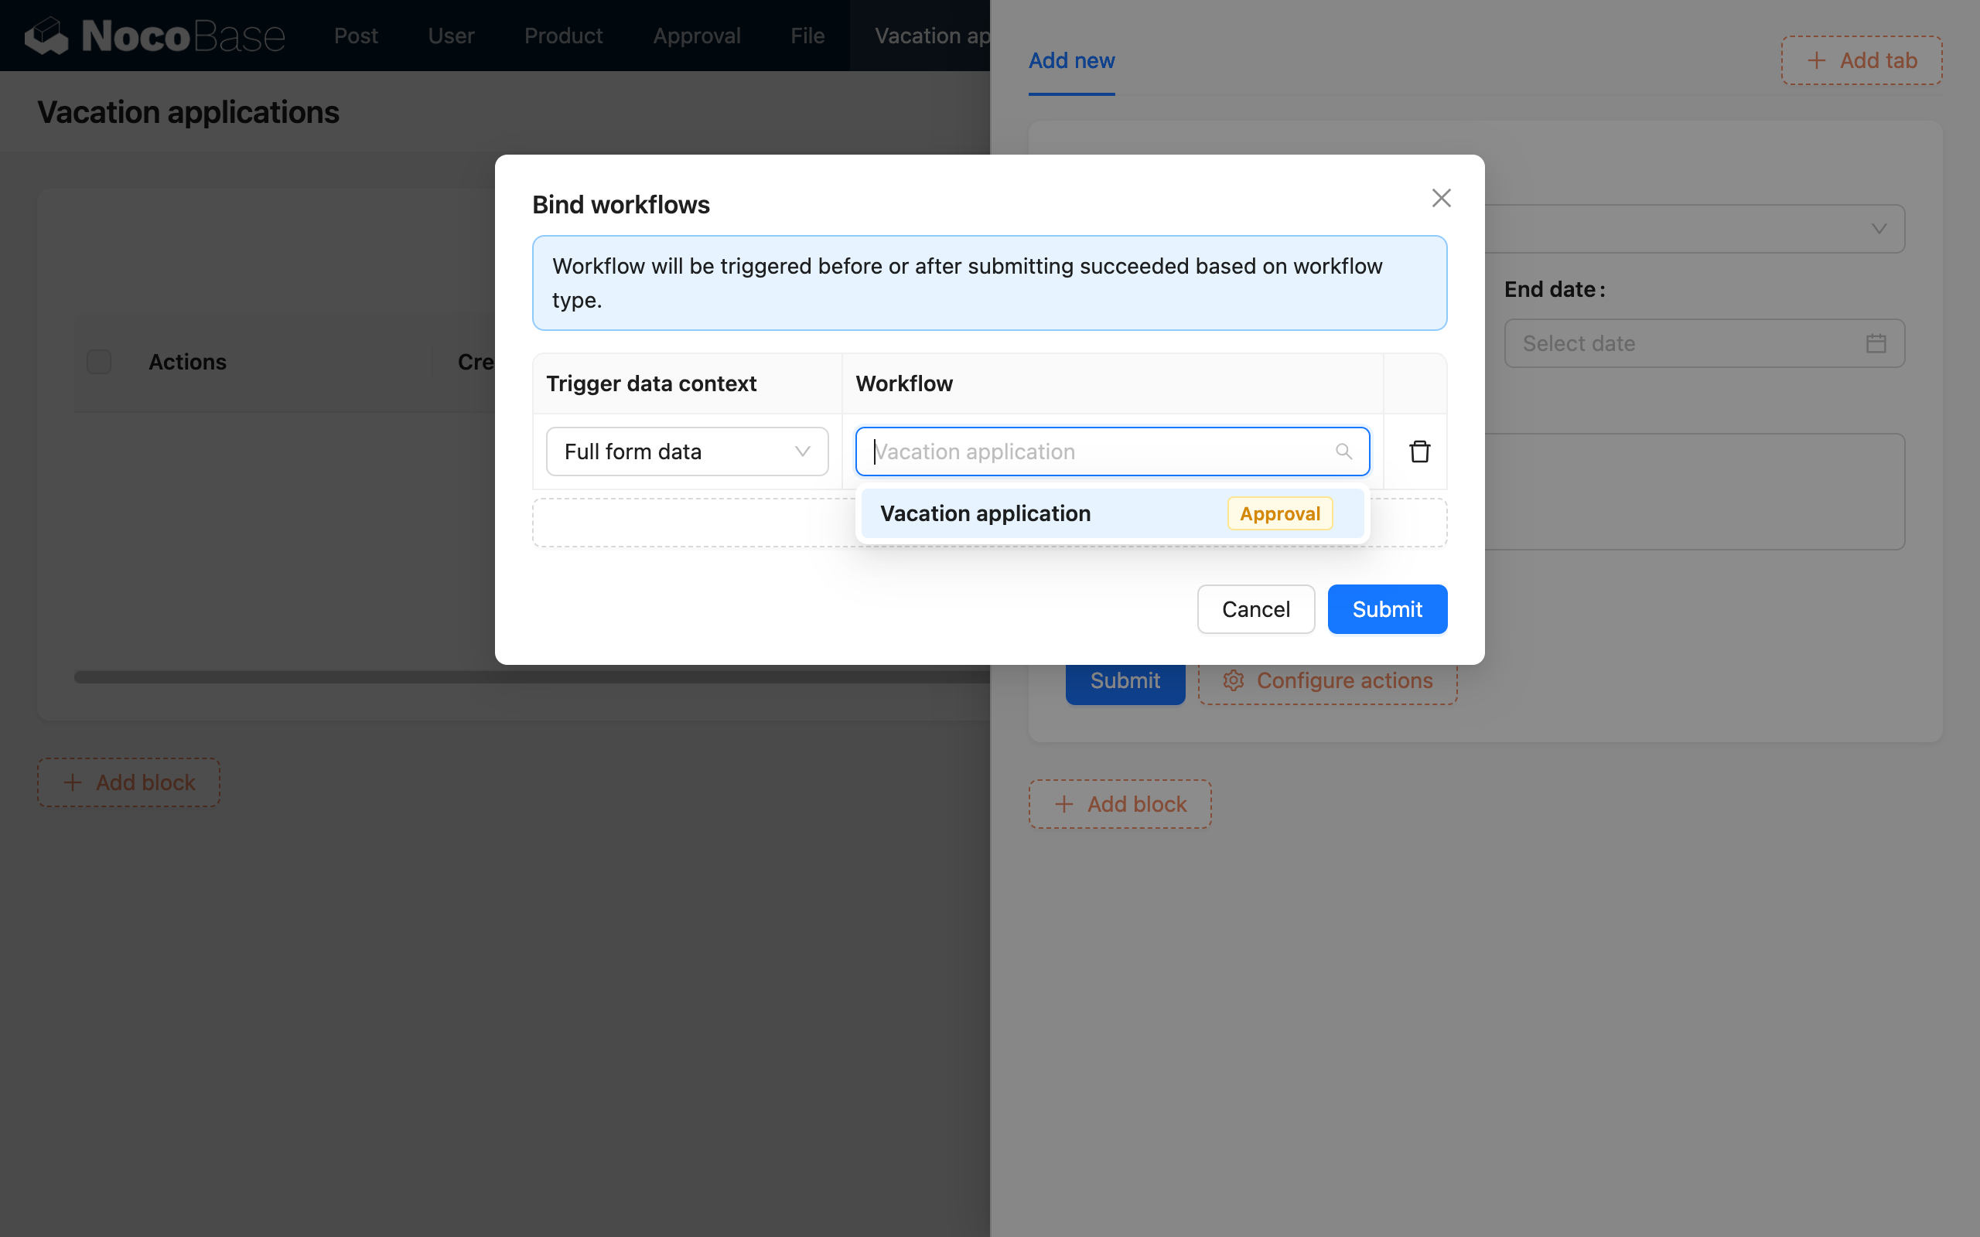This screenshot has height=1237, width=1980.
Task: Click the NocoBase logo icon
Action: point(46,36)
